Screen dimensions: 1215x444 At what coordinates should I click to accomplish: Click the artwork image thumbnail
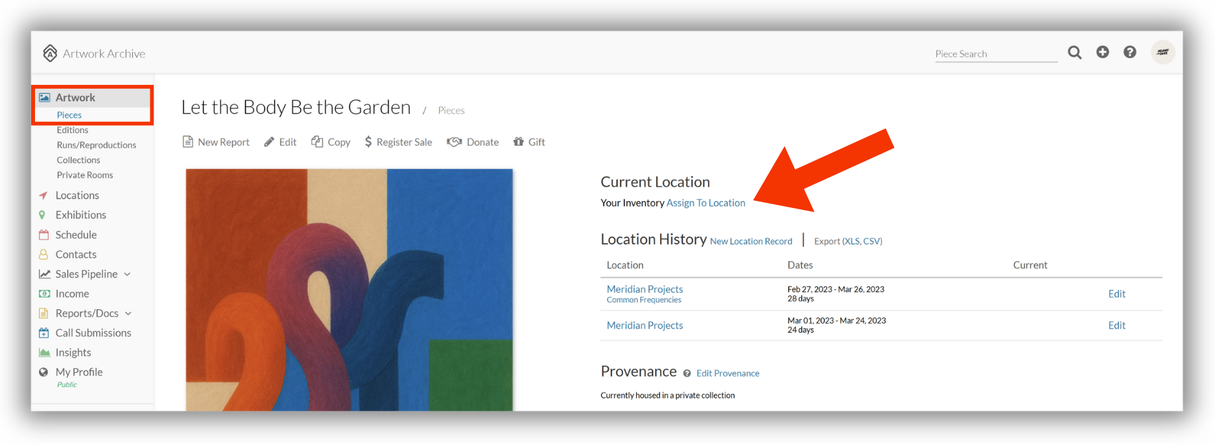[349, 290]
